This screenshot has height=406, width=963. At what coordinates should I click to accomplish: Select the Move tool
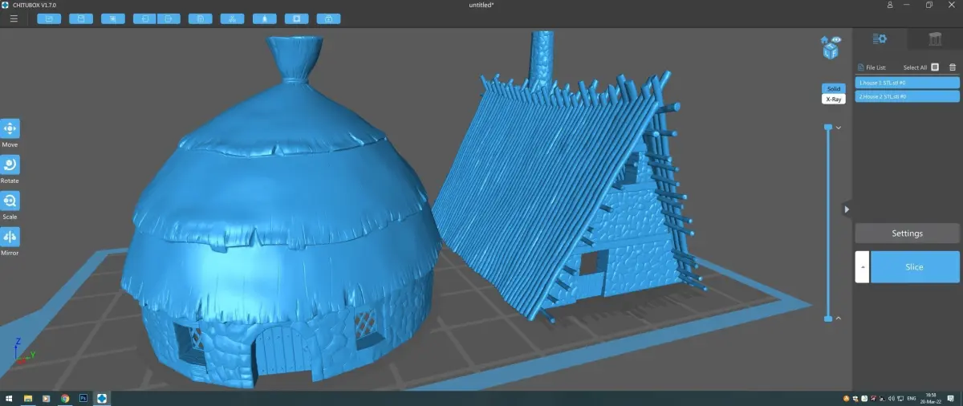tap(10, 128)
